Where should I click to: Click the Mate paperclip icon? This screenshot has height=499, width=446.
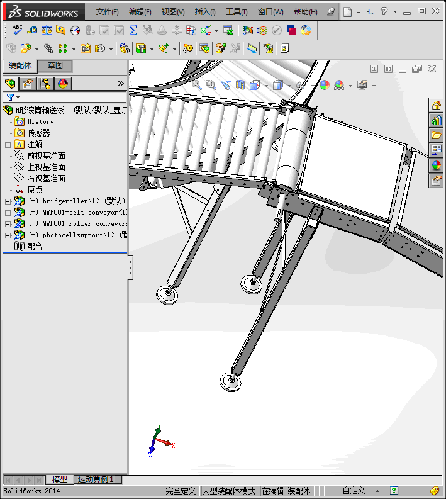pyautogui.click(x=48, y=48)
